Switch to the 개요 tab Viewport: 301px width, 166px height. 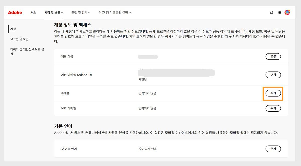coord(33,12)
